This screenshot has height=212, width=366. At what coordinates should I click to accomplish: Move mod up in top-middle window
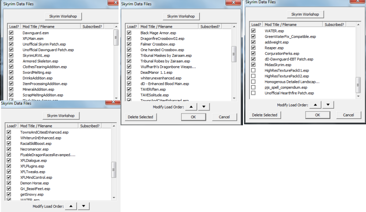tap(191, 107)
